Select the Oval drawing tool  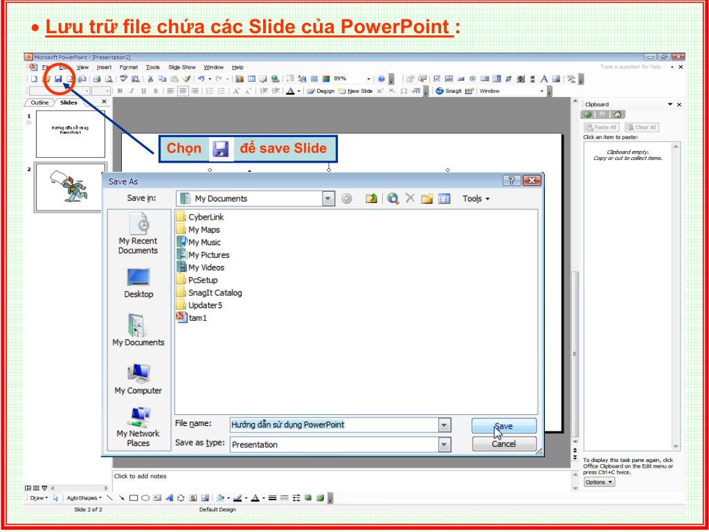pos(145,498)
